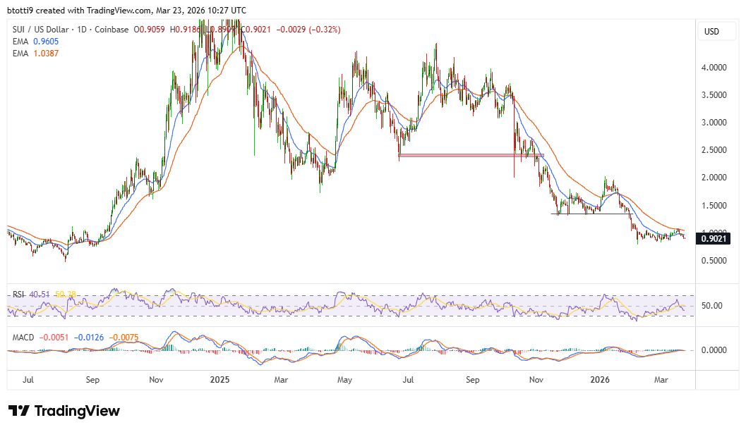The width and height of the screenshot is (746, 432).
Task: Click the 2026 label on time axis
Action: tap(600, 380)
